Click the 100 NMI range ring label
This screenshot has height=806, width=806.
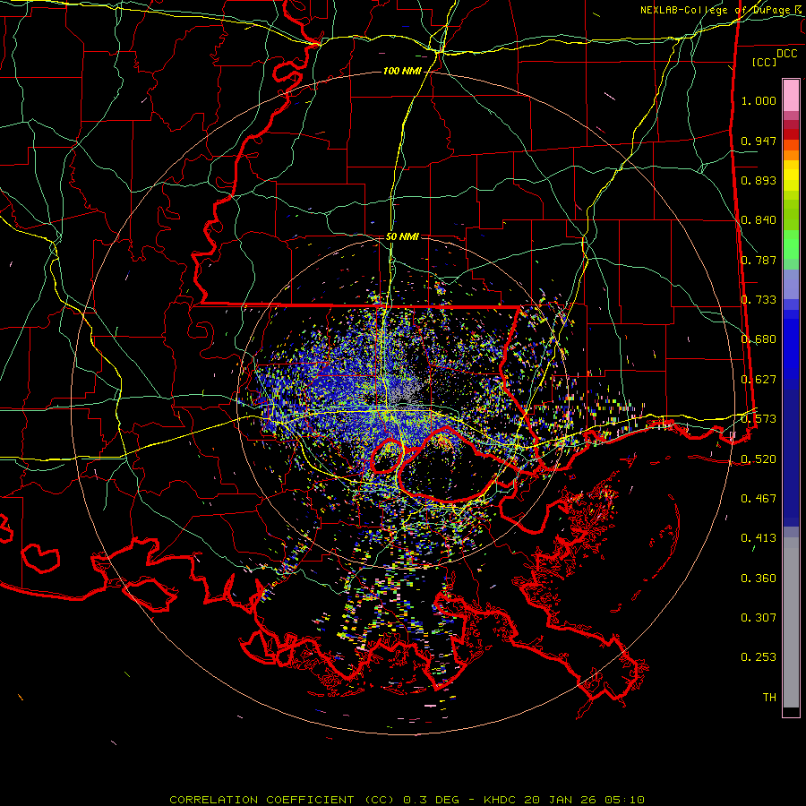pyautogui.click(x=402, y=71)
